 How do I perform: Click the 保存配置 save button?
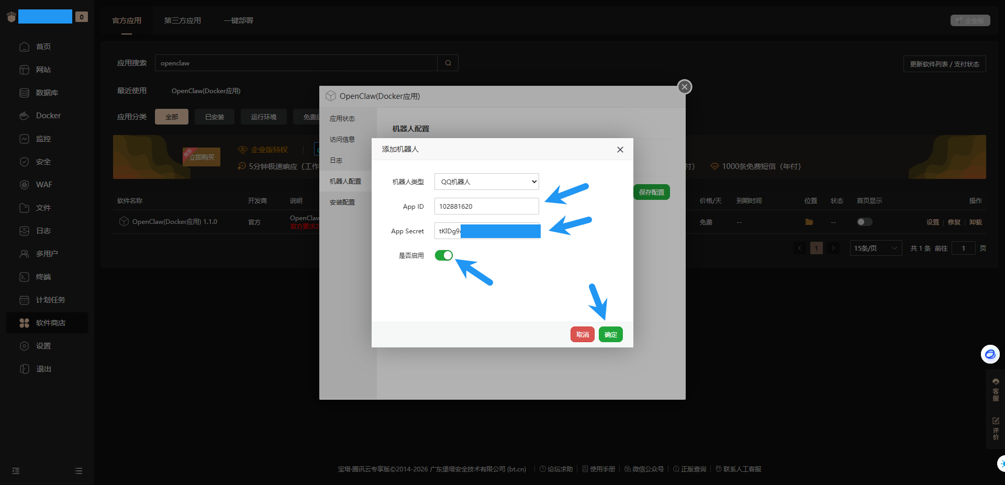(651, 192)
